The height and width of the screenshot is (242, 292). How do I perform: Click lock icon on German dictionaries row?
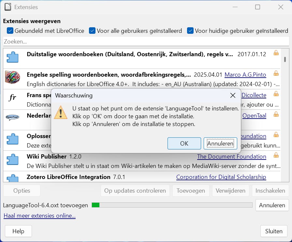coord(276,53)
